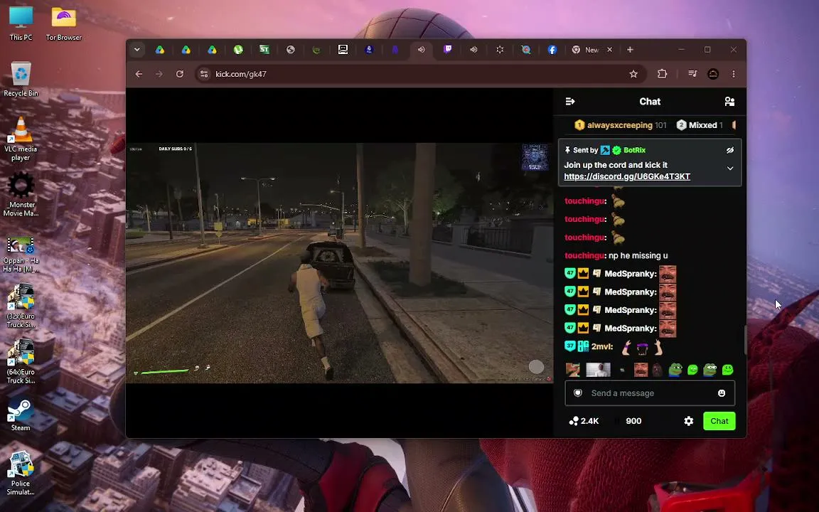
Task: Open the browser three-dot menu
Action: 734,74
